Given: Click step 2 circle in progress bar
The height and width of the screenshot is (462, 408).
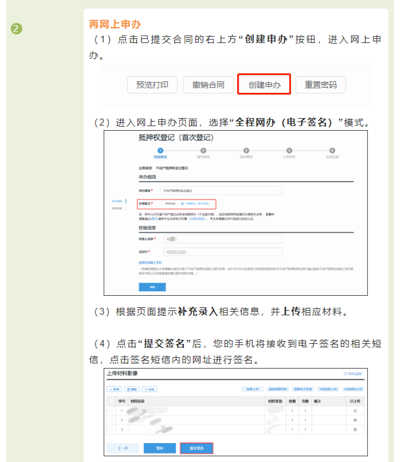Looking at the screenshot, I should pyautogui.click(x=203, y=150).
